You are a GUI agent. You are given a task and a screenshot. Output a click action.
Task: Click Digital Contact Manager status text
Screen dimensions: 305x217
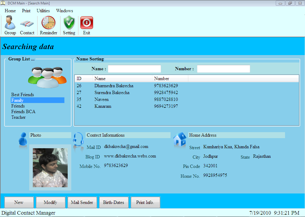coord(28,213)
